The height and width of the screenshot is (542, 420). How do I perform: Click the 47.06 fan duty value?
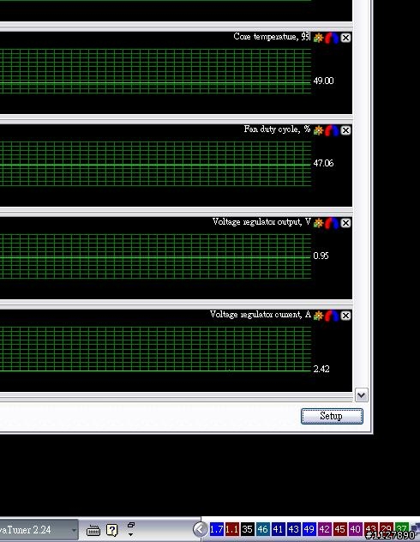(x=323, y=163)
